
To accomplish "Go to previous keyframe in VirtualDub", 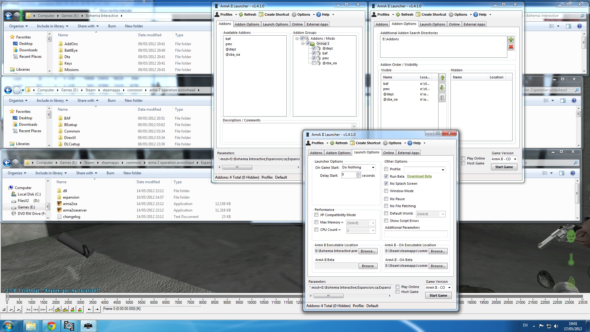I will click(58, 310).
